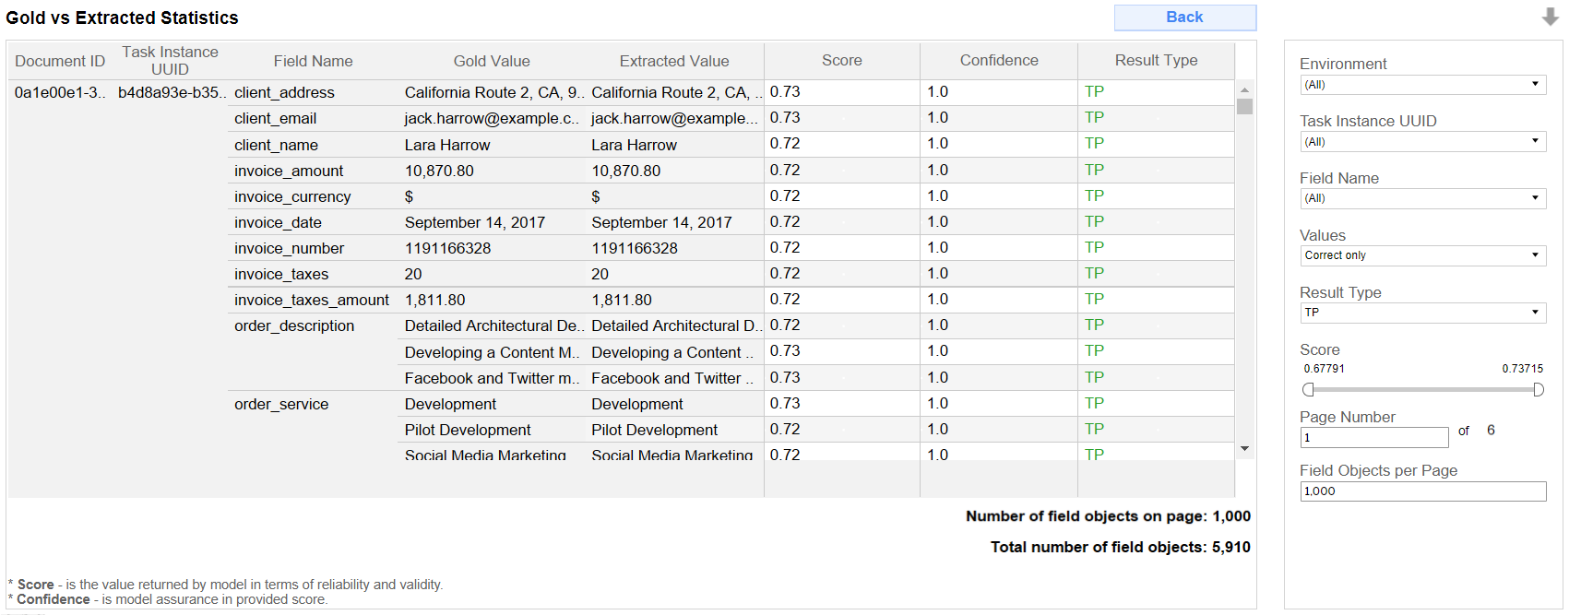Open the Environment dropdown
The image size is (1569, 615).
pos(1423,85)
